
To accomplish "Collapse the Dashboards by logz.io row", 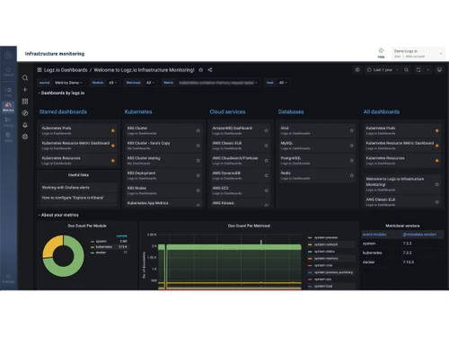I will [x=61, y=93].
